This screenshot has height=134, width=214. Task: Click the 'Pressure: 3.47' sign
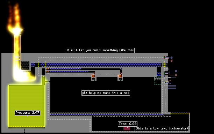[27, 113]
